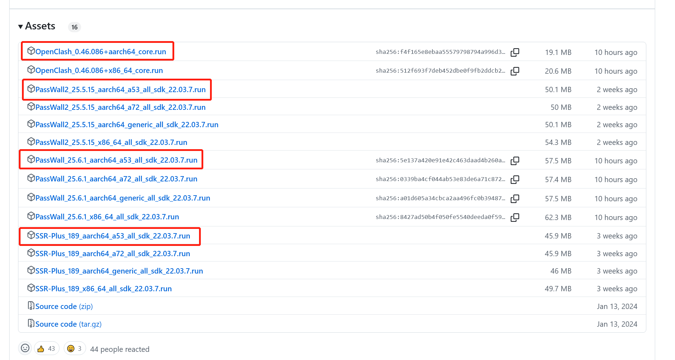This screenshot has width=675, height=360.
Task: Click archive icon beside Source code (tar.gz)
Action: tap(31, 323)
